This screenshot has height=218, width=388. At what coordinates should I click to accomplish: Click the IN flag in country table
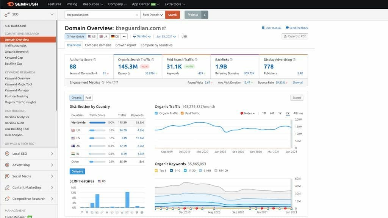point(73,154)
